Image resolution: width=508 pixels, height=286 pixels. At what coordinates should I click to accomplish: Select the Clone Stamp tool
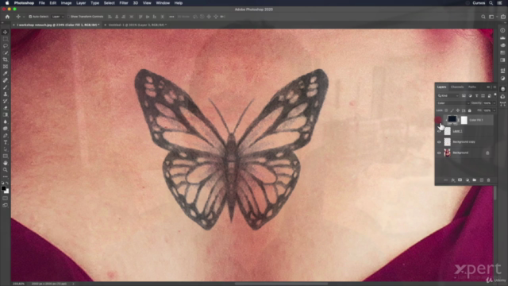(6, 94)
